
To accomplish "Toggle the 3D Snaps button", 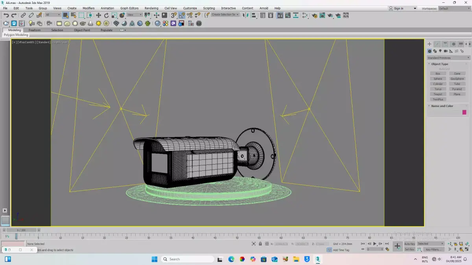I will tap(174, 15).
